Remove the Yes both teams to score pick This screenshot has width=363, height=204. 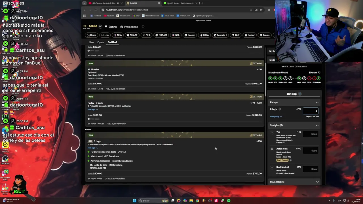[x=272, y=132]
